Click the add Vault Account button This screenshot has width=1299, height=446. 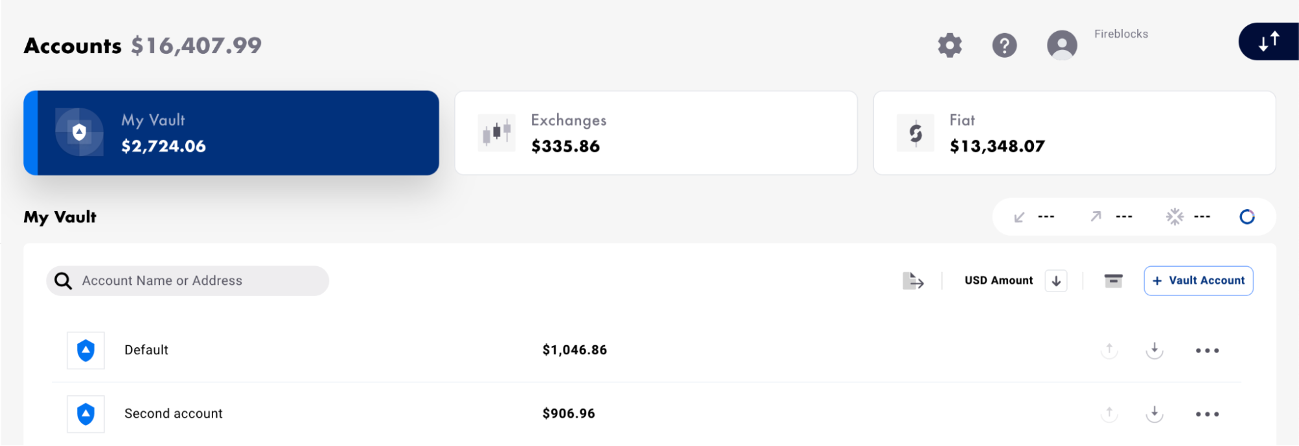click(x=1198, y=280)
